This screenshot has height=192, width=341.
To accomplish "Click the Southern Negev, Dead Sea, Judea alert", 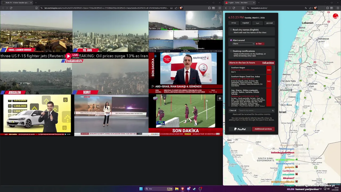I will tap(251, 81).
